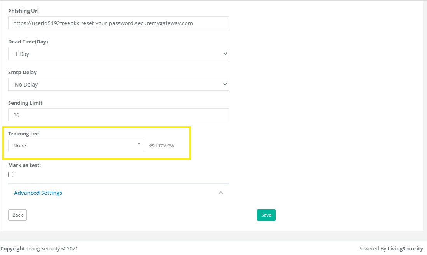The height and width of the screenshot is (255, 427).
Task: Click the Copyright Living Security footer text
Action: click(x=39, y=248)
